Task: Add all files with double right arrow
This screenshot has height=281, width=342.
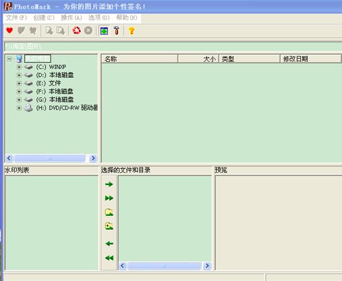Action: point(109,198)
